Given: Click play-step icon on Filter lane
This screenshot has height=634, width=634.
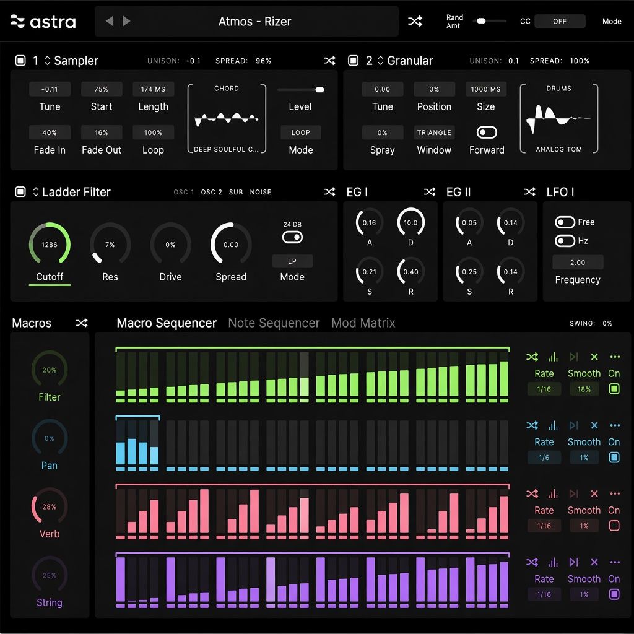Looking at the screenshot, I should 573,357.
